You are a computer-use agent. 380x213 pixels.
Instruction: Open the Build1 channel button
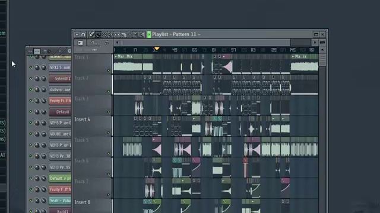pyautogui.click(x=60, y=211)
